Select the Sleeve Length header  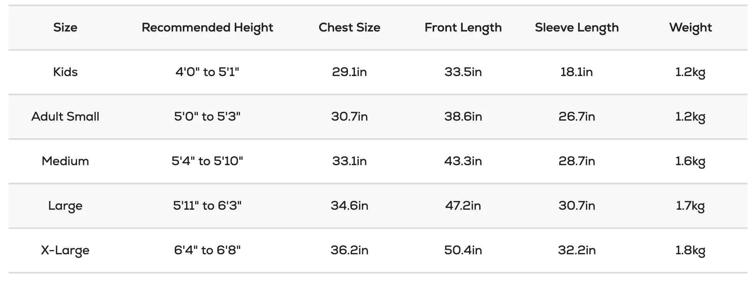577,28
